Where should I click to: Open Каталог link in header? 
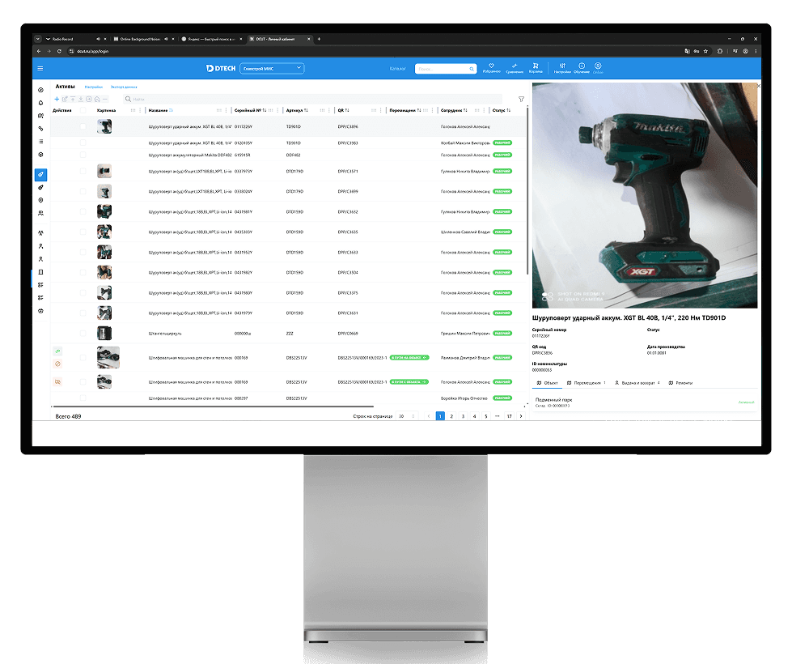coord(397,69)
